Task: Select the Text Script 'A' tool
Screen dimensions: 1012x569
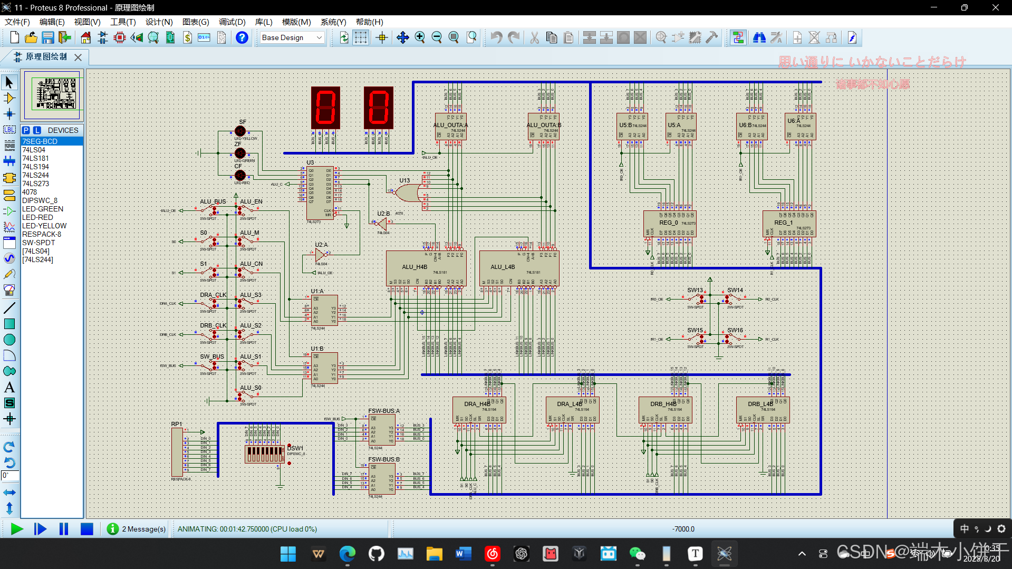Action: (9, 387)
